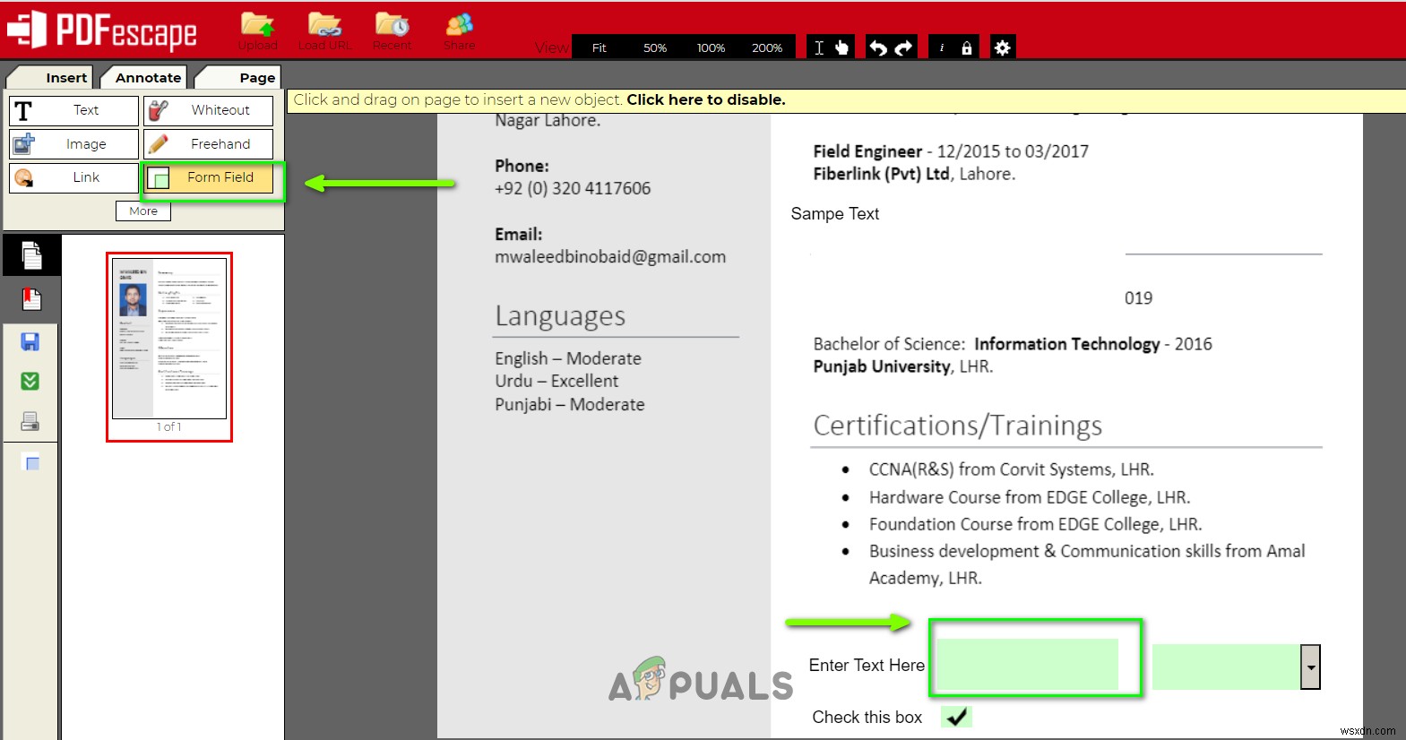Image resolution: width=1406 pixels, height=740 pixels.
Task: Click the More button
Action: 143,211
